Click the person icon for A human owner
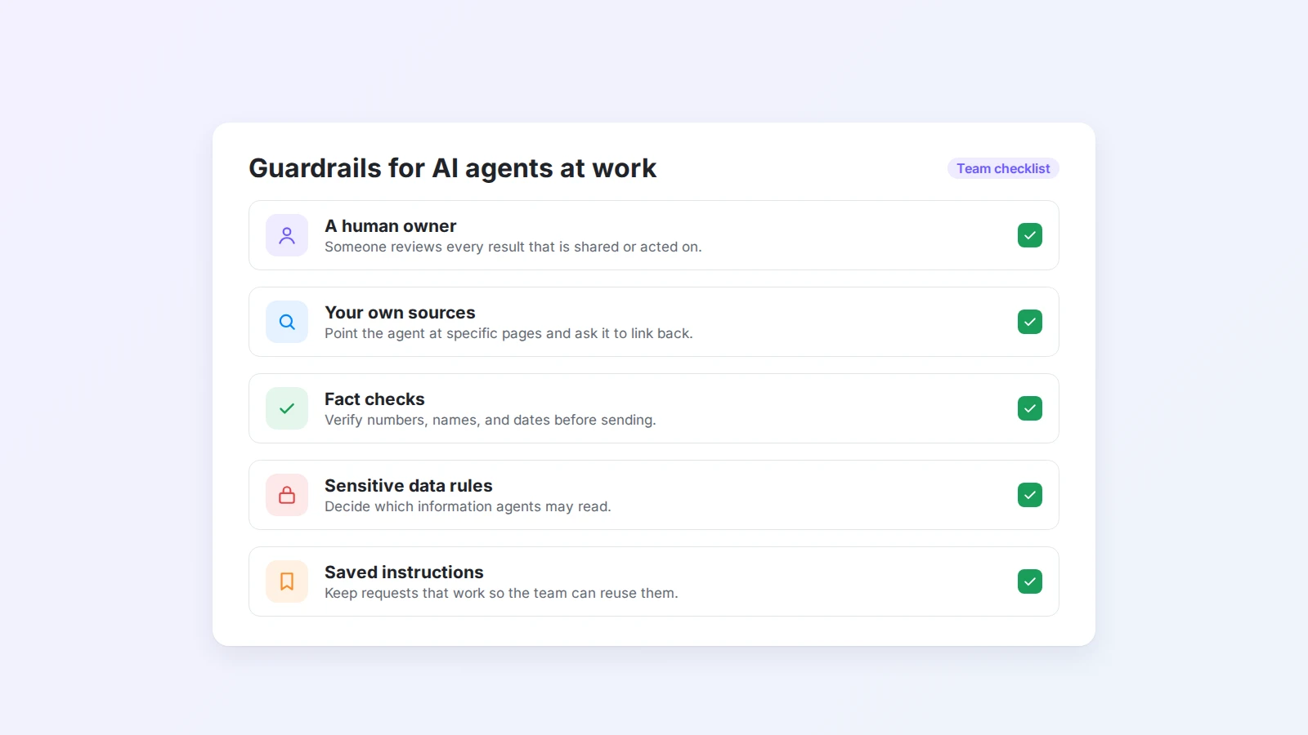The width and height of the screenshot is (1308, 735). 287,235
